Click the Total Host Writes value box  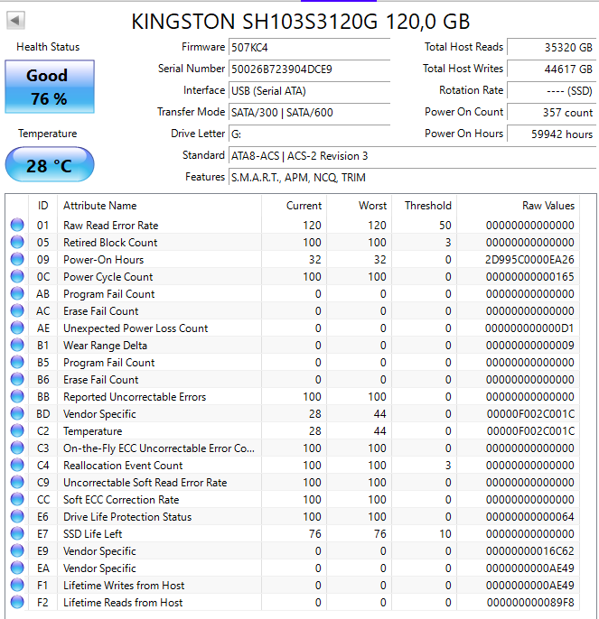pyautogui.click(x=549, y=69)
